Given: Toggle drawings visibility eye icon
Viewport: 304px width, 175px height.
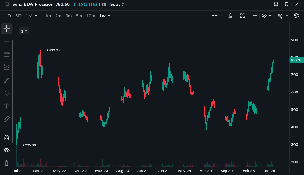Looking at the screenshot, I should tap(6, 150).
